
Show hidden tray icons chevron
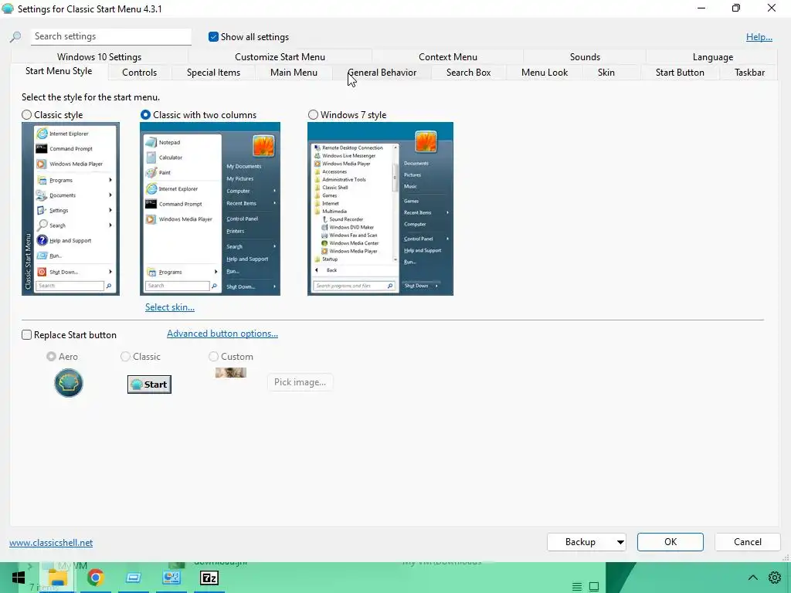point(752,578)
